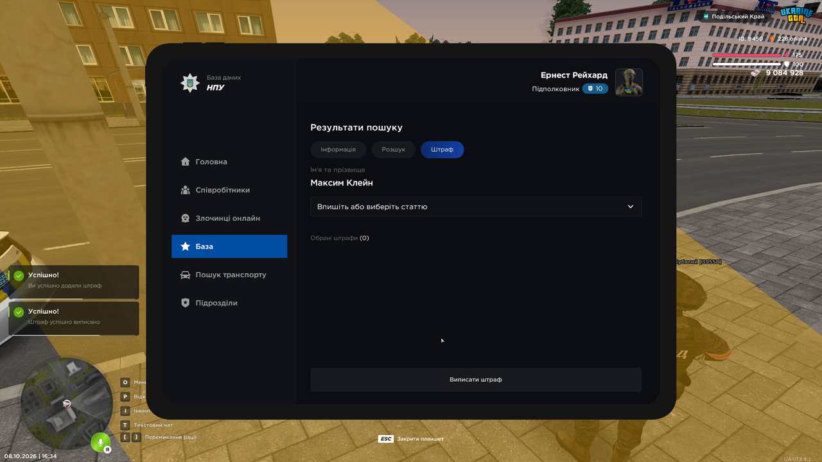Image resolution: width=822 pixels, height=462 pixels.
Task: Click the shield icon beside Підрозділи
Action: click(186, 303)
